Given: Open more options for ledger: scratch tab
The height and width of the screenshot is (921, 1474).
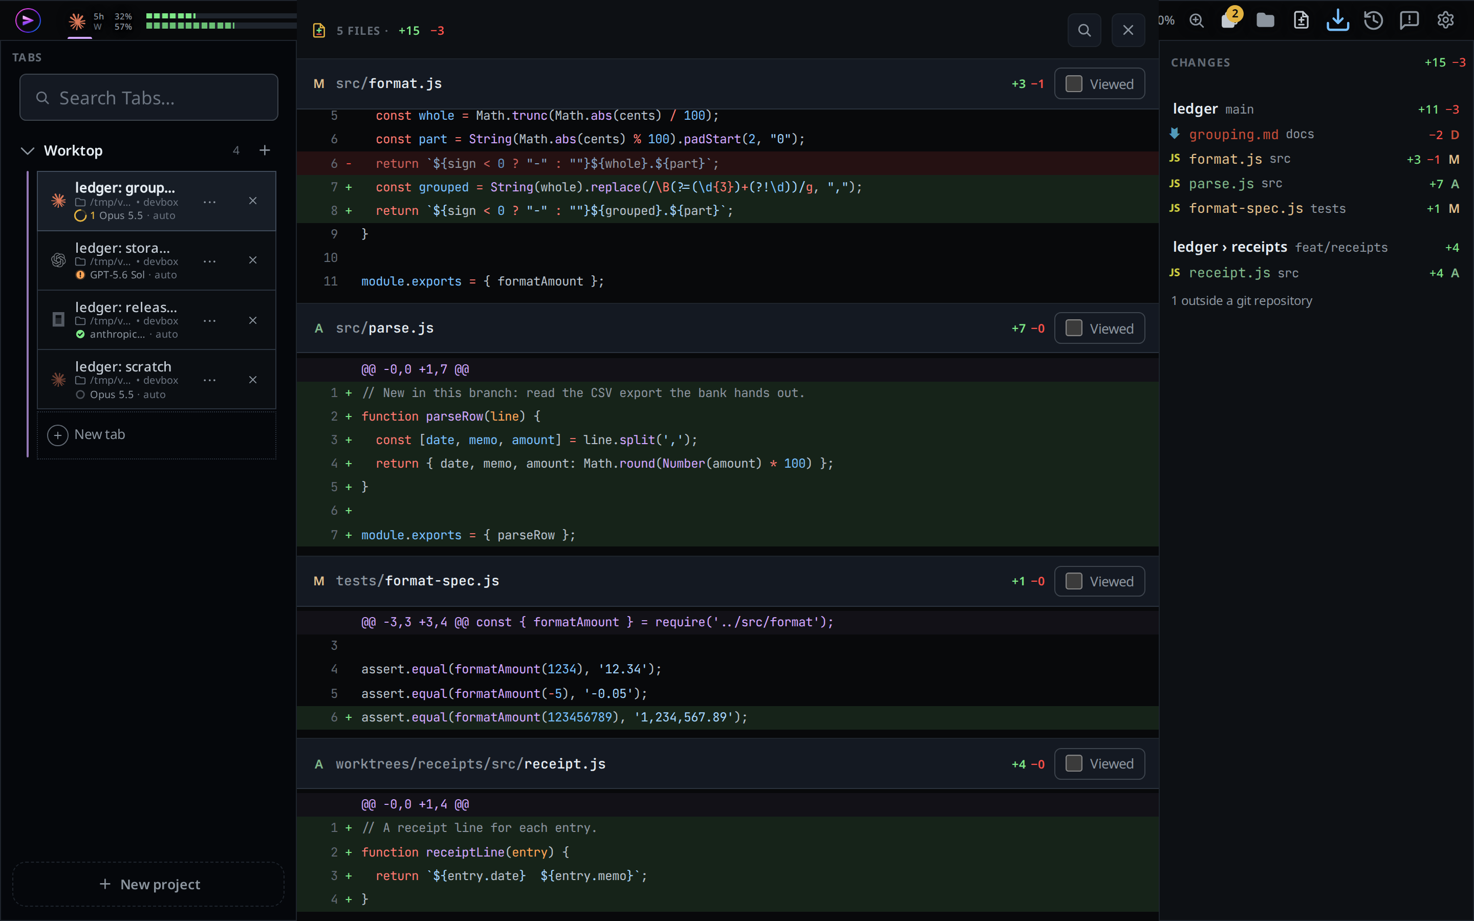Looking at the screenshot, I should [209, 380].
